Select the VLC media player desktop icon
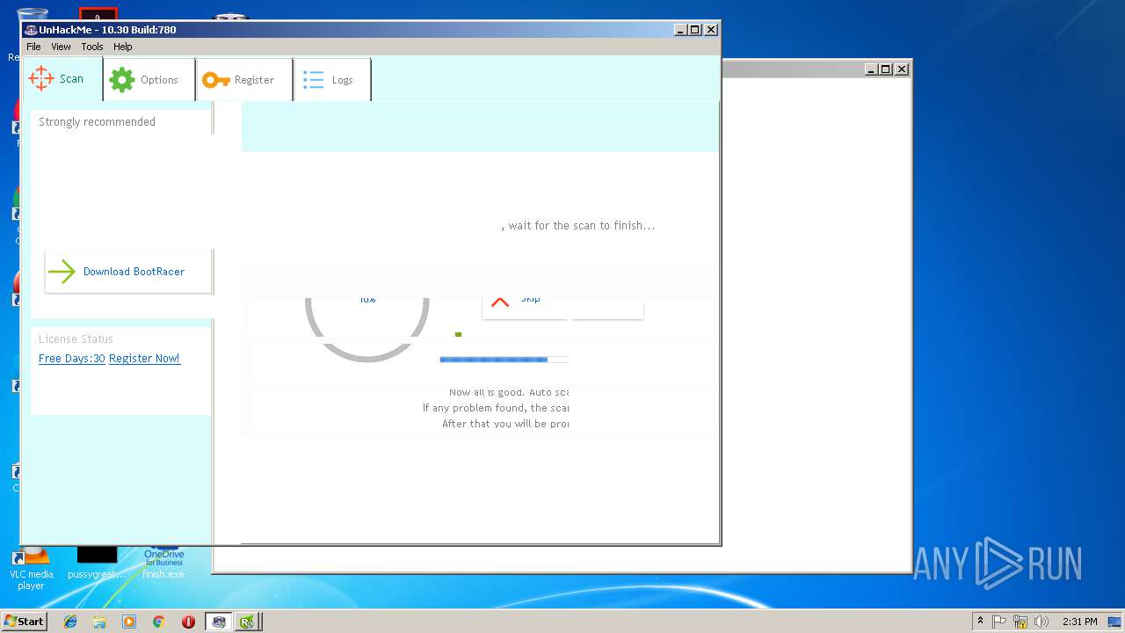1125x633 pixels. click(31, 568)
